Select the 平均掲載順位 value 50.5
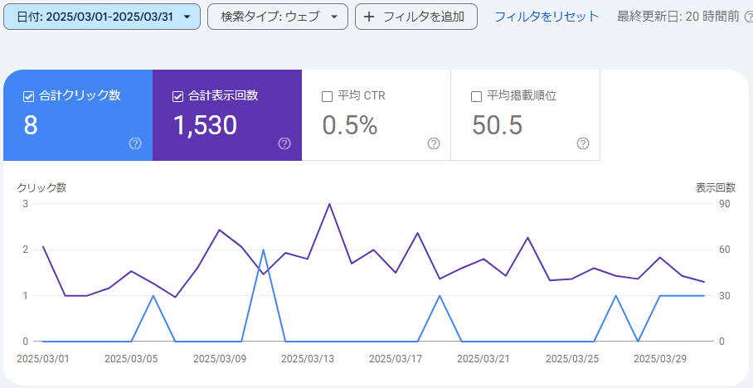Viewport: 753px width, 388px height. pyautogui.click(x=497, y=125)
